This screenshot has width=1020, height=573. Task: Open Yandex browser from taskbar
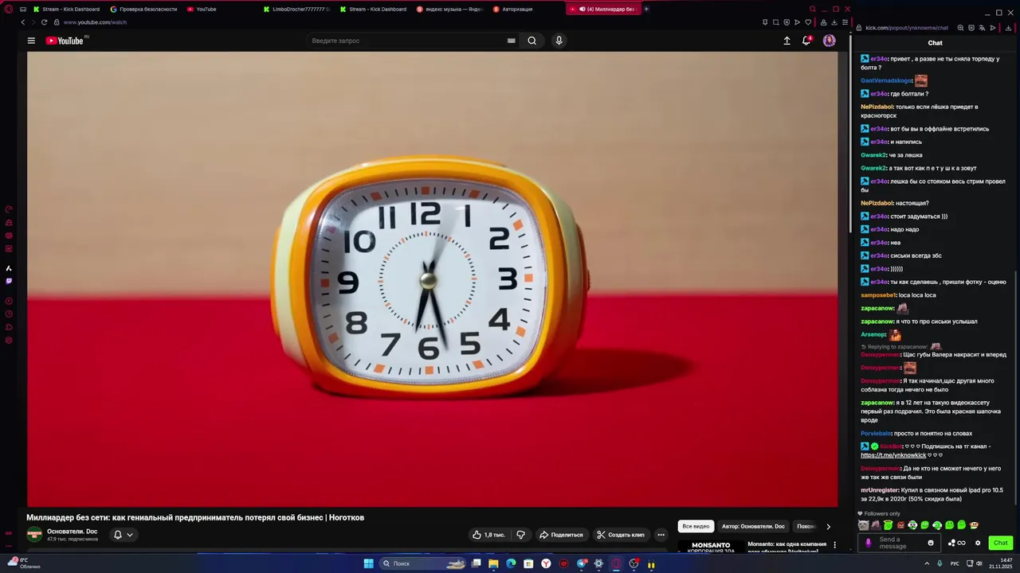(546, 563)
